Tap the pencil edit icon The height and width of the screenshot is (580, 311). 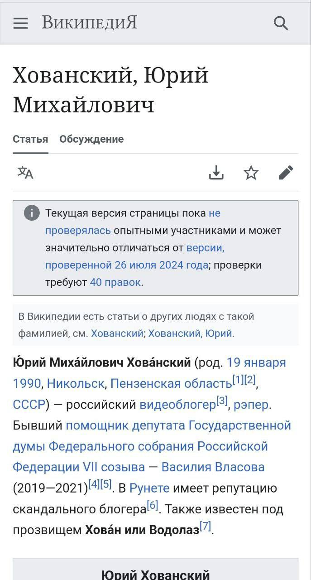pyautogui.click(x=286, y=173)
